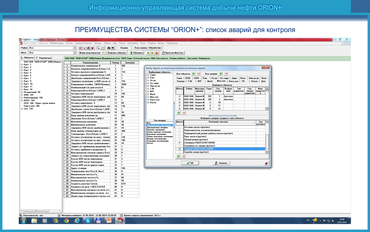Click red minus next to 'Все объекты'
370x232 pixels.
click(198, 73)
